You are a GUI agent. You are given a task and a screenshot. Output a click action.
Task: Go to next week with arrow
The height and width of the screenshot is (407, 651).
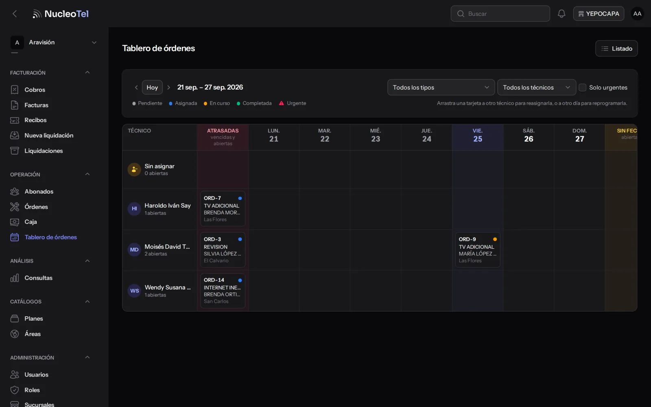pyautogui.click(x=168, y=88)
